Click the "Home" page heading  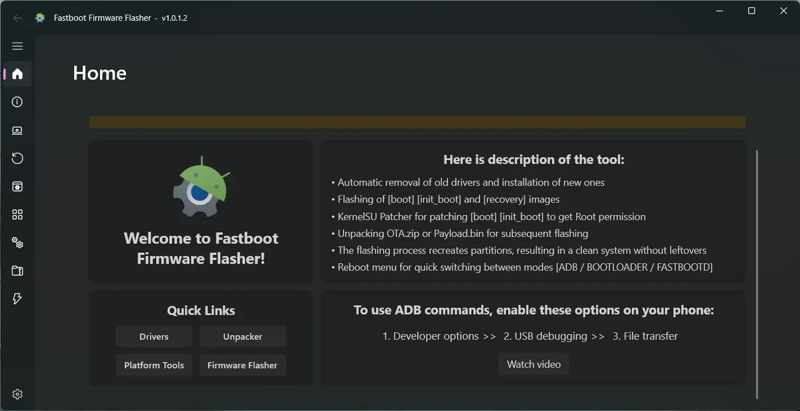click(x=100, y=73)
